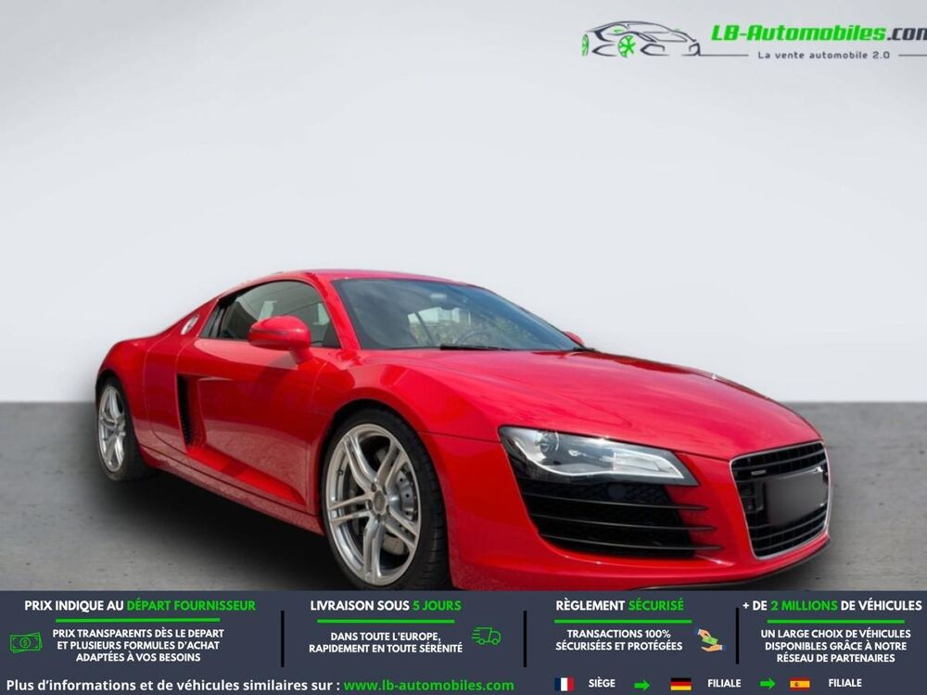Click the green arrow before the Spanish flag
The width and height of the screenshot is (927, 695).
(768, 685)
